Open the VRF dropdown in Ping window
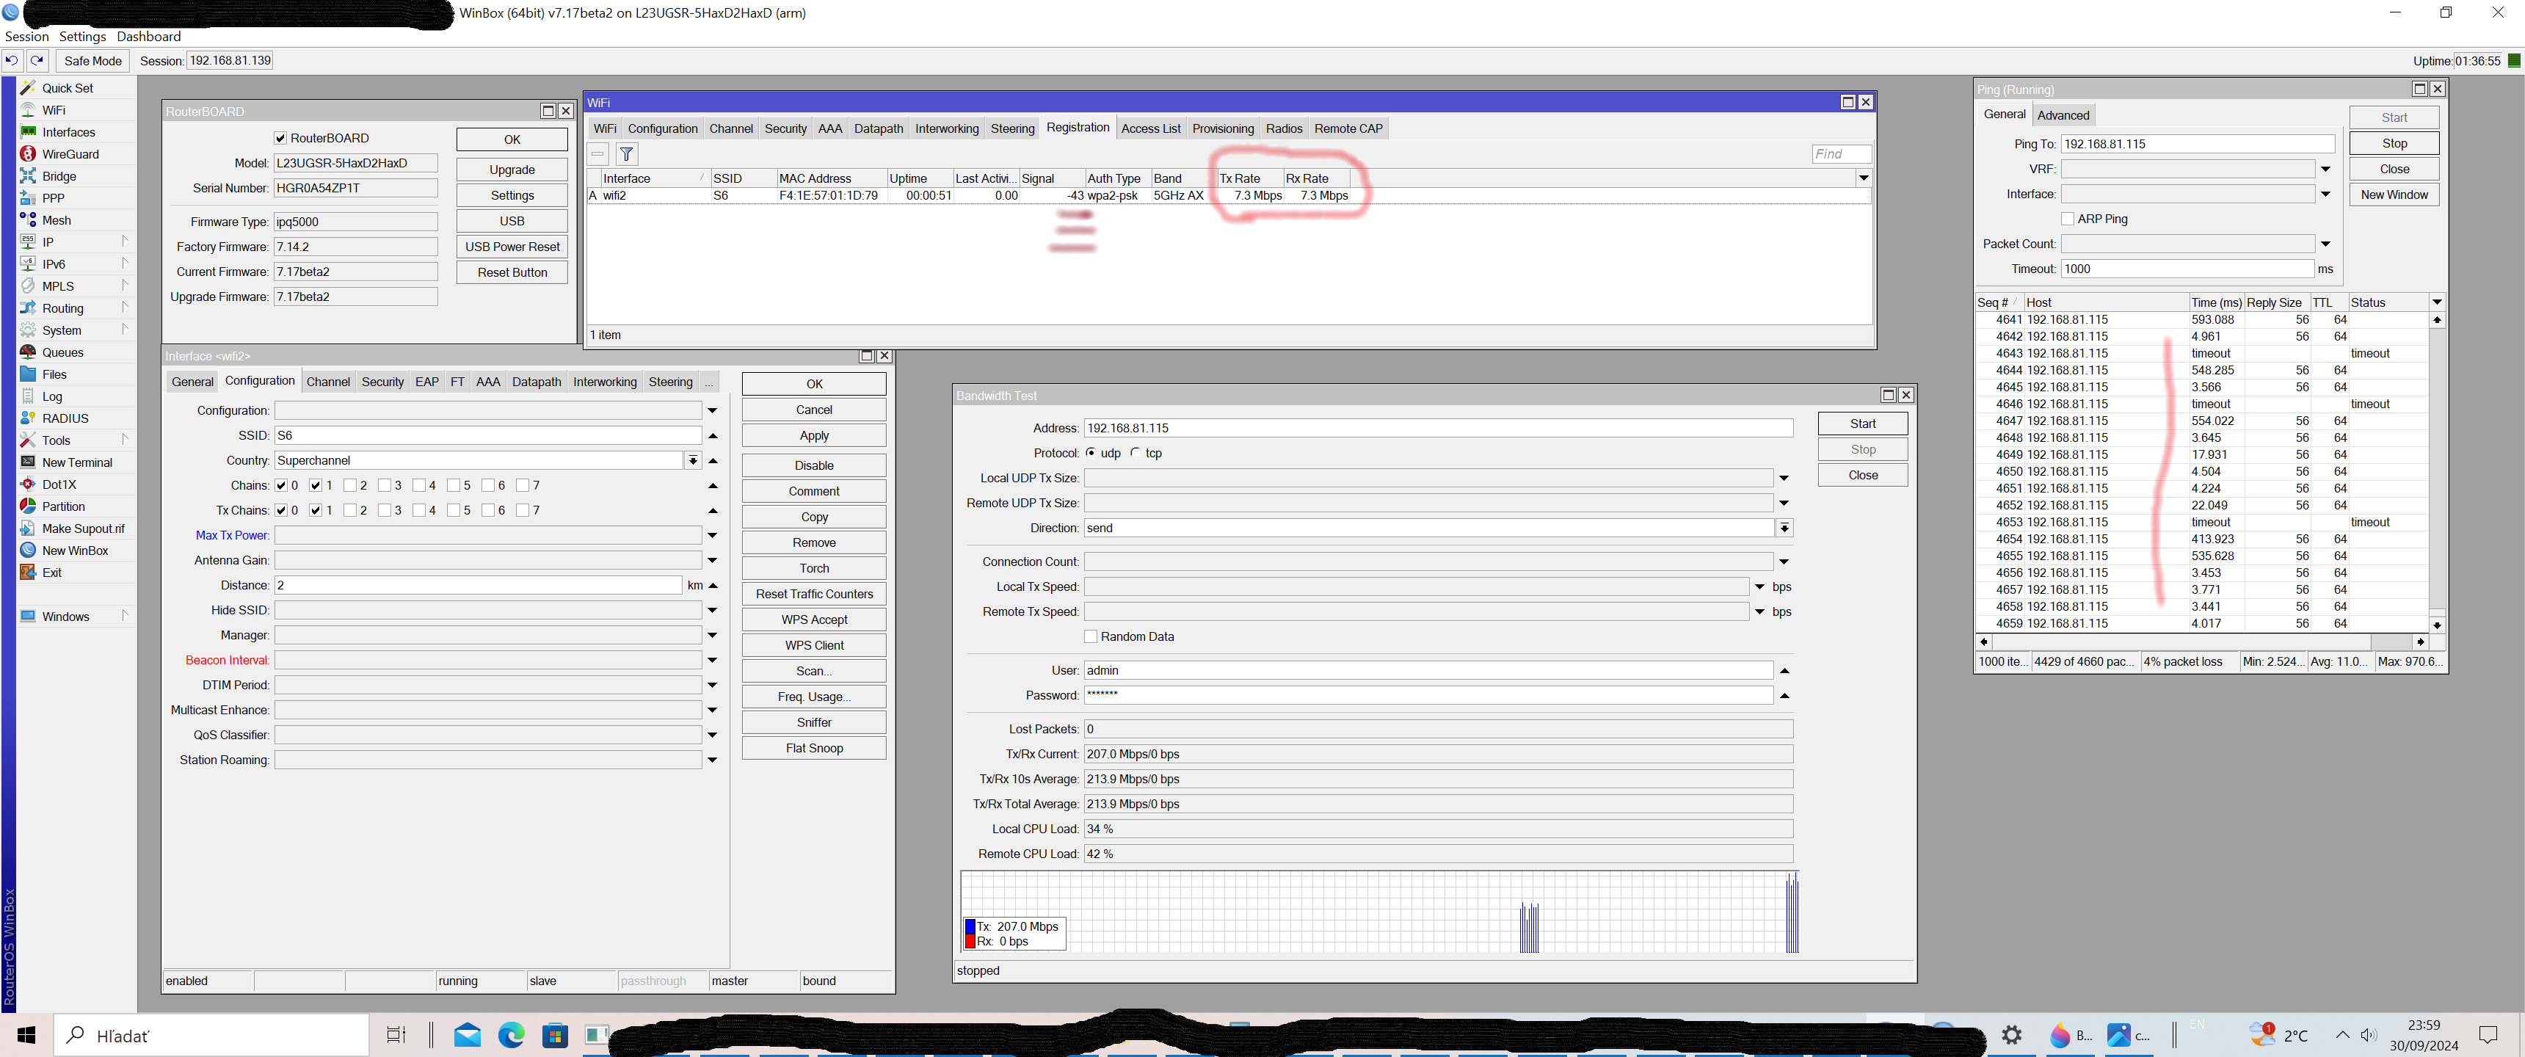This screenshot has height=1057, width=2525. (x=2325, y=169)
